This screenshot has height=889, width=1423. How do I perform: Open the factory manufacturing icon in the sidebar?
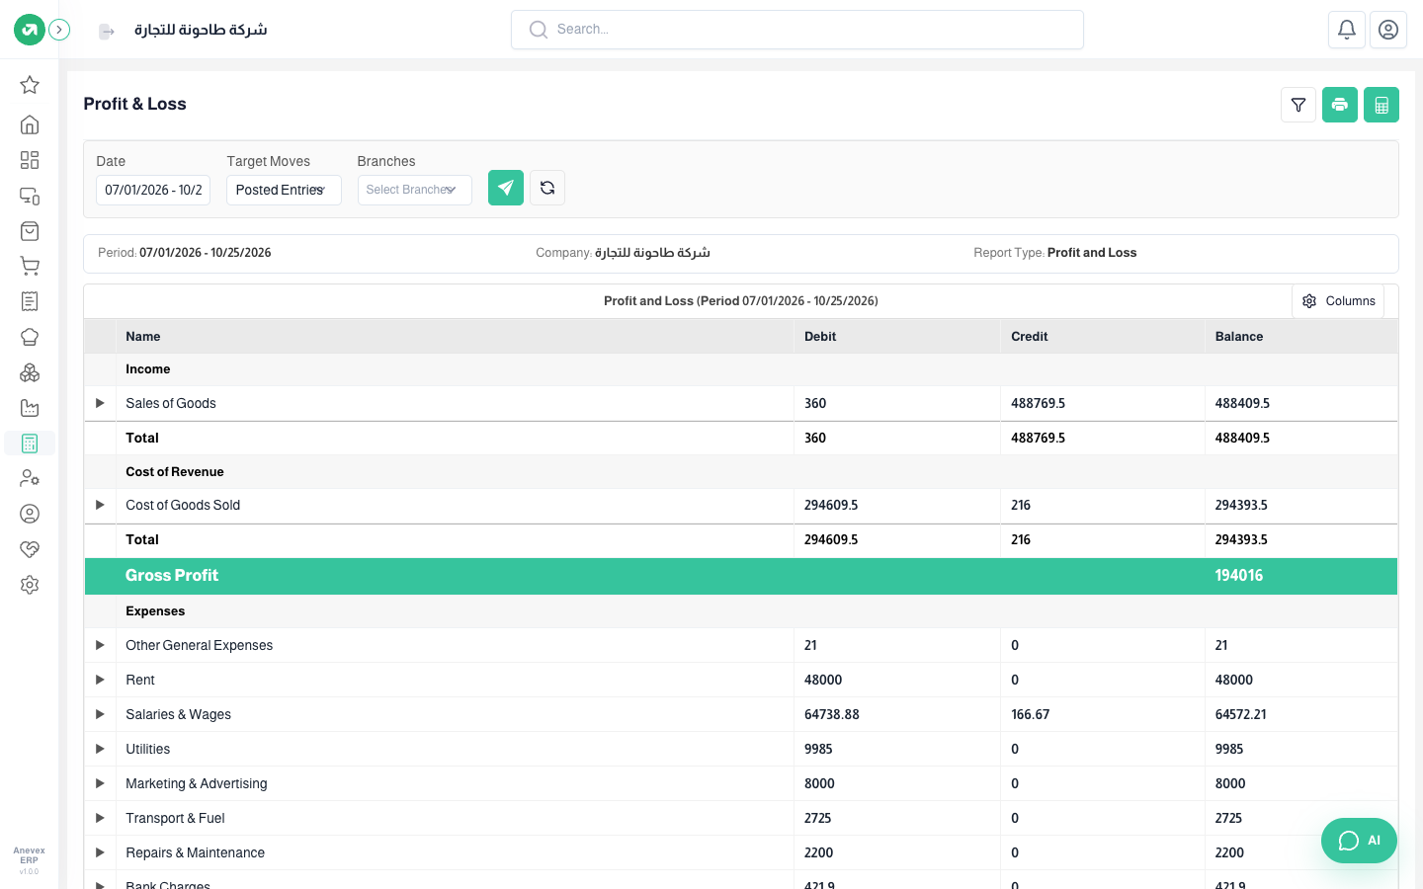[x=30, y=408]
